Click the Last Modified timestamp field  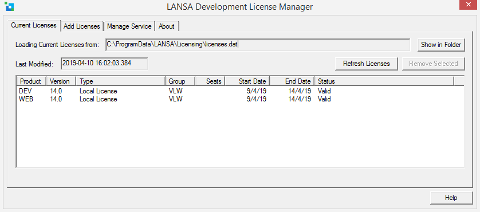(104, 64)
